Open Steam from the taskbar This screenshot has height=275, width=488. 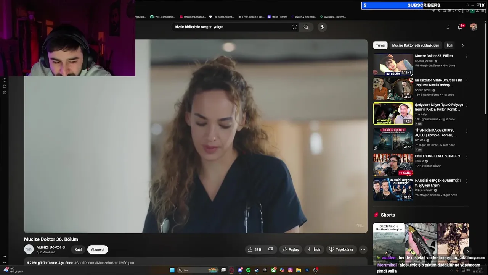click(257, 270)
